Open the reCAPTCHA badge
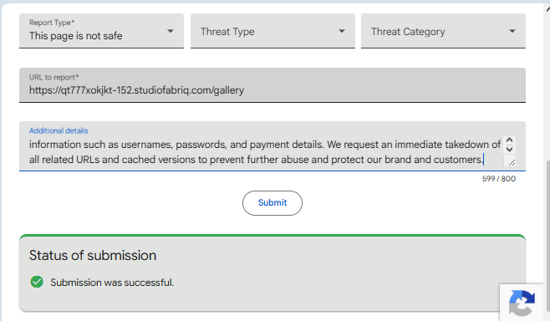The image size is (550, 321). [x=522, y=303]
